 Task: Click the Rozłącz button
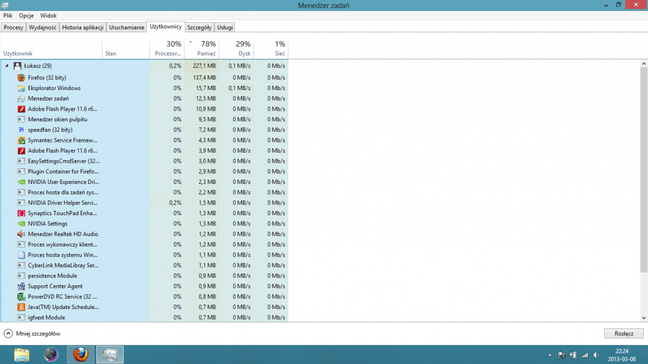click(x=624, y=333)
